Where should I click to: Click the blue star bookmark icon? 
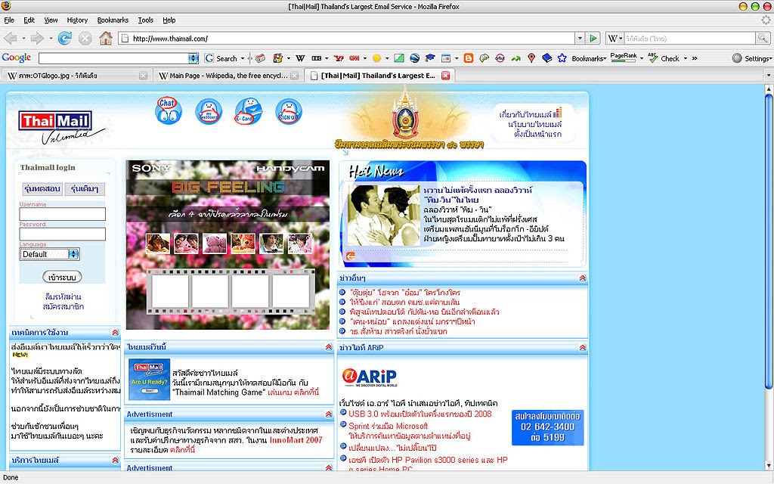[562, 58]
